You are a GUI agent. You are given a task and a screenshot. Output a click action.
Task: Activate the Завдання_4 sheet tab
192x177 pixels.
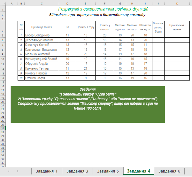click(139, 171)
